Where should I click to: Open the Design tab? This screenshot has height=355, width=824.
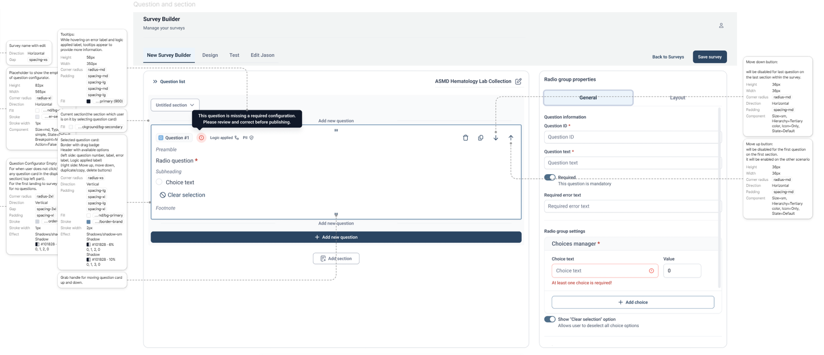210,55
